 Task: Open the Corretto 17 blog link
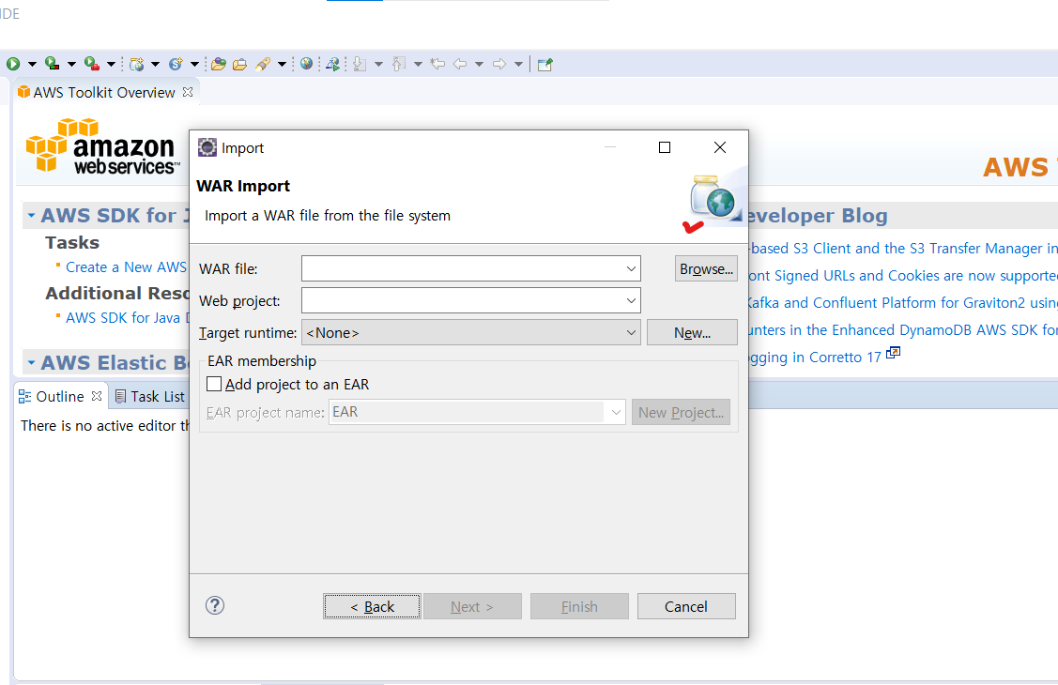[x=815, y=358]
